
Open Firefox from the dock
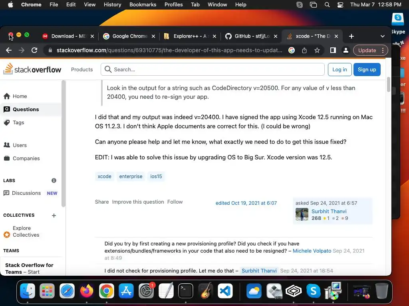[87, 290]
